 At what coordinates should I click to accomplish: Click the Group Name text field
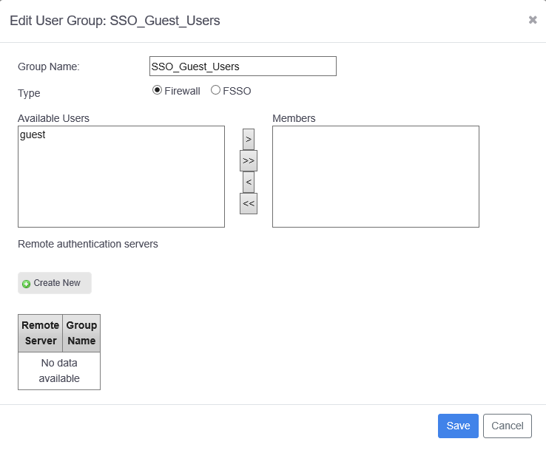click(243, 67)
